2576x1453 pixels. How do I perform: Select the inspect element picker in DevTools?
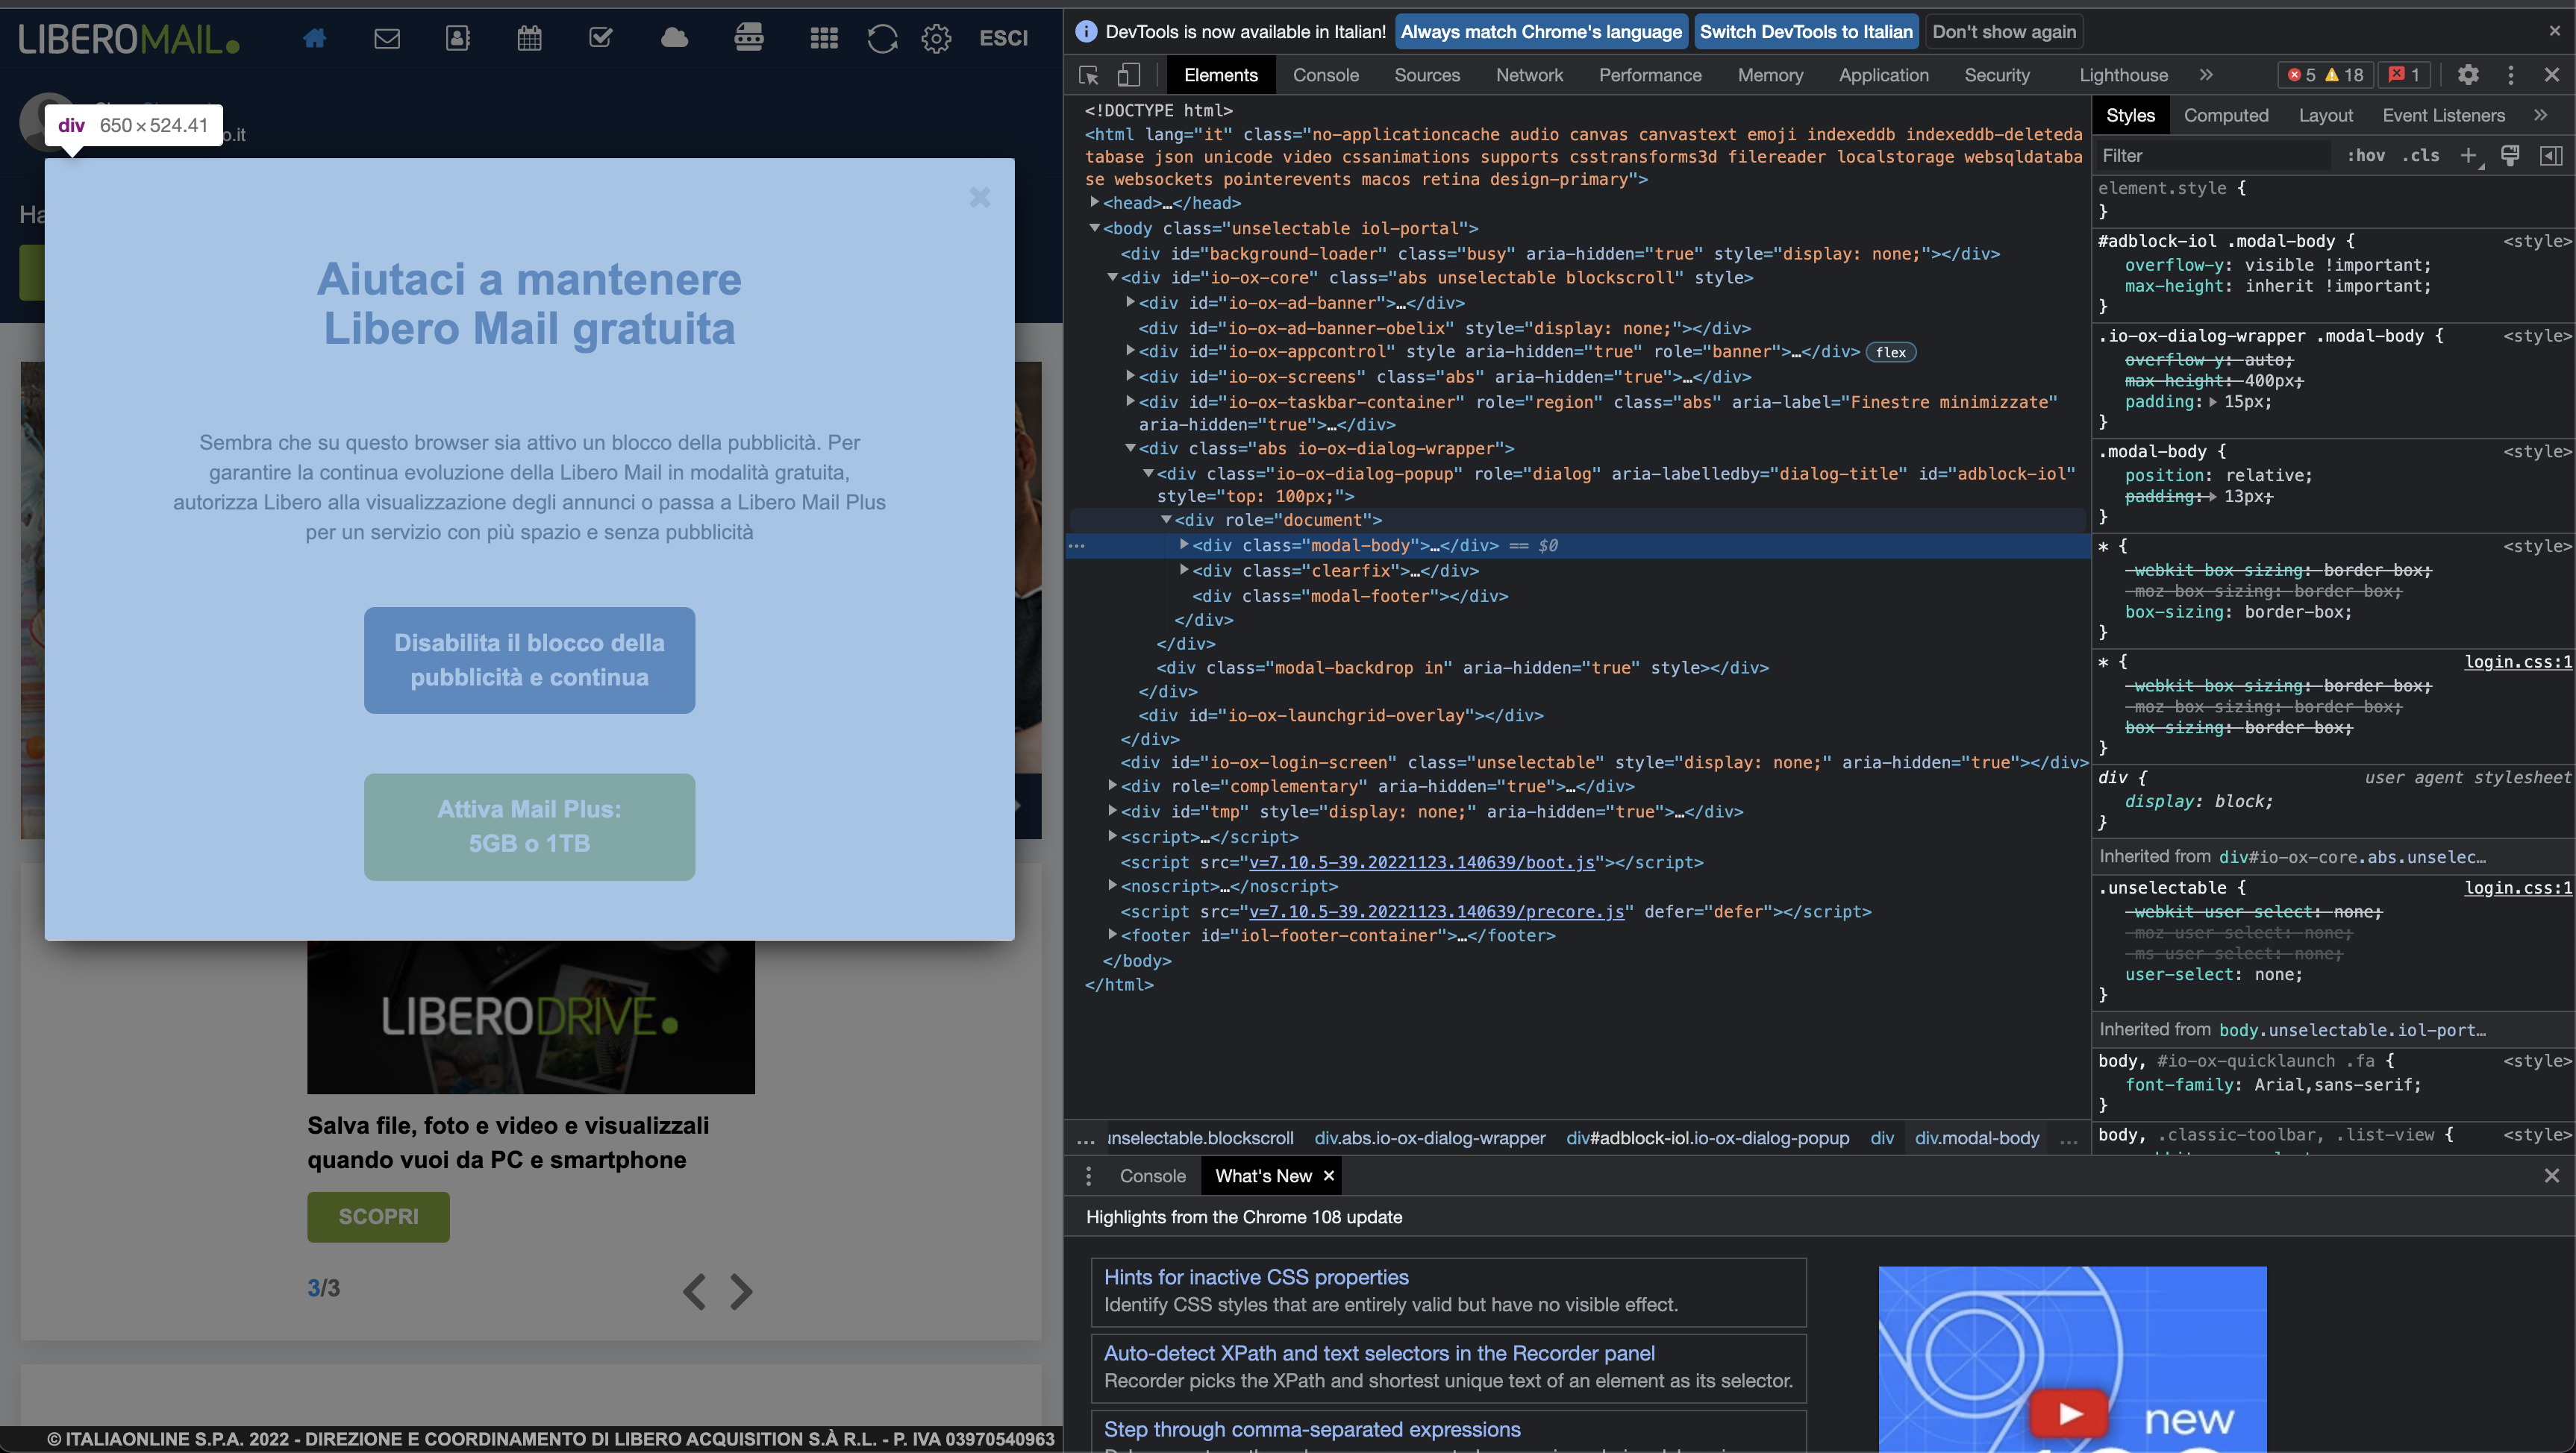[1087, 75]
